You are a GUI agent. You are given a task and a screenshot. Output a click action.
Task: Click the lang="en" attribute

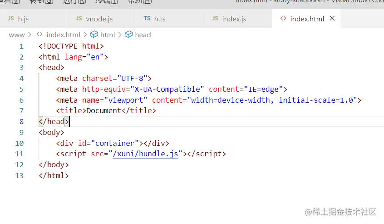(84, 57)
